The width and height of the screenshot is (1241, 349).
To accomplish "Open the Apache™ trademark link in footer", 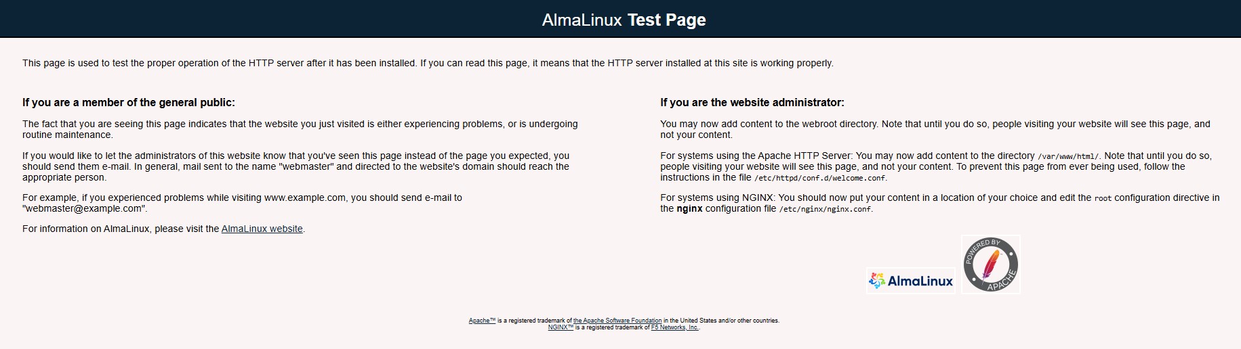I will 482,321.
